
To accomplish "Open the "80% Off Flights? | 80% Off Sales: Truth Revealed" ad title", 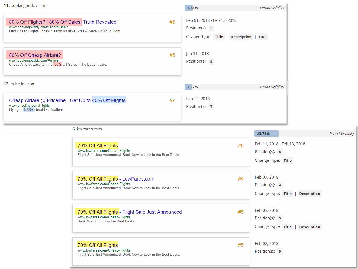I will click(63, 22).
